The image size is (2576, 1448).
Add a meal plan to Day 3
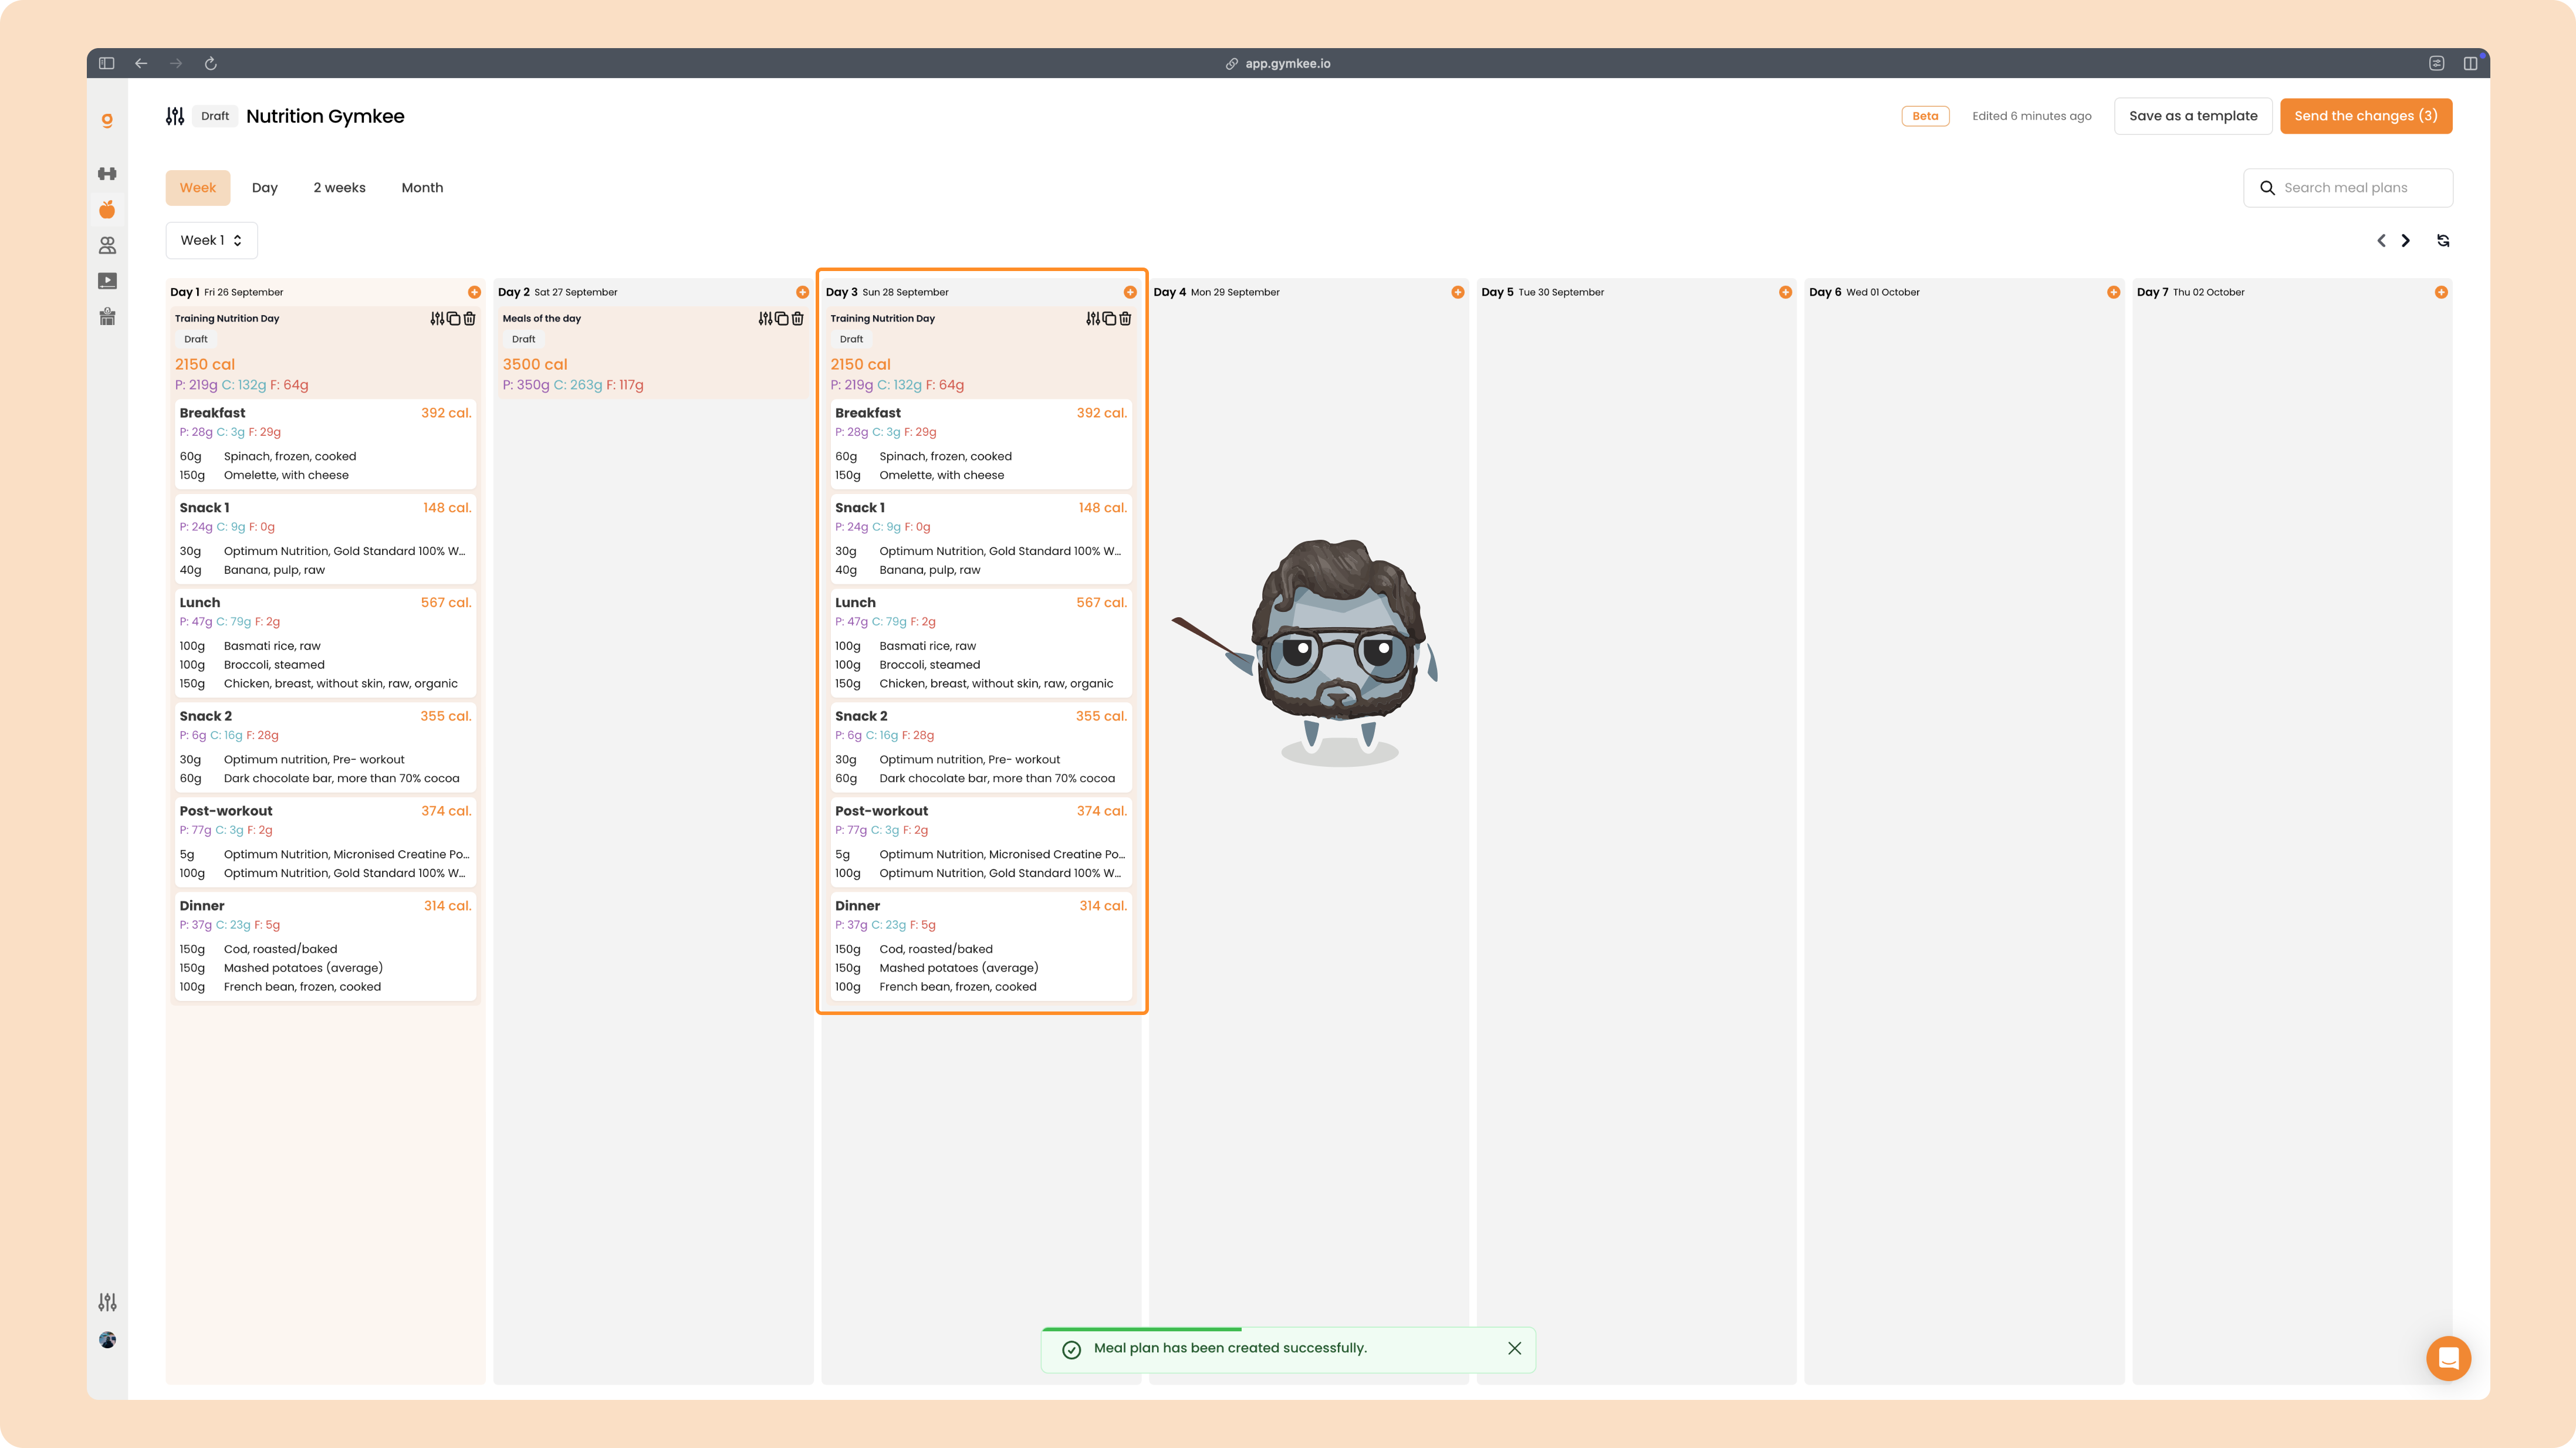coord(1130,292)
